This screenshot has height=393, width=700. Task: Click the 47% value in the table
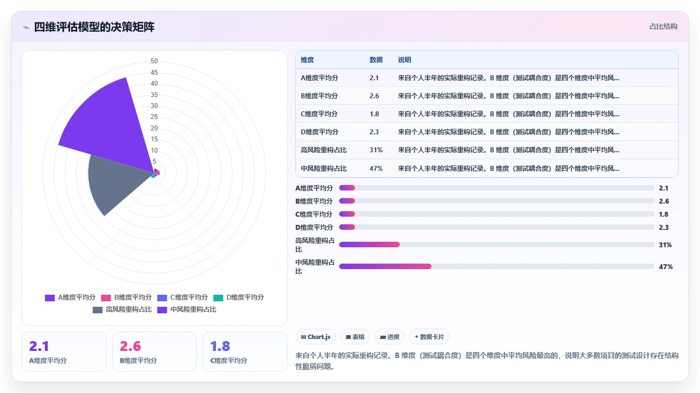pos(376,169)
